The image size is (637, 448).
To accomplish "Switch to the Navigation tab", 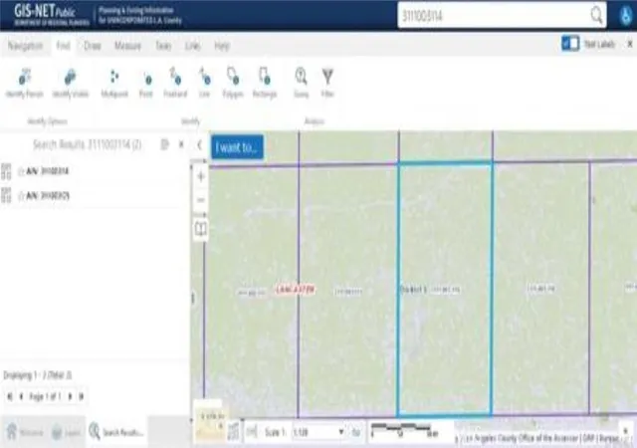I will pyautogui.click(x=25, y=46).
